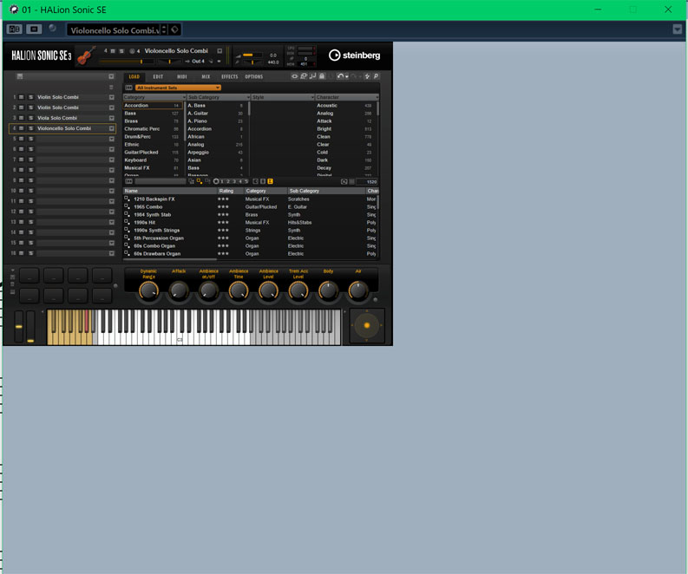Open the Sub Category column dropdown
The height and width of the screenshot is (574, 688).
click(x=248, y=97)
